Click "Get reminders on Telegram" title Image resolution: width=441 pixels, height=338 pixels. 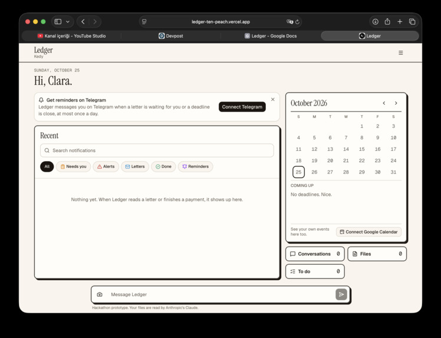tap(76, 100)
